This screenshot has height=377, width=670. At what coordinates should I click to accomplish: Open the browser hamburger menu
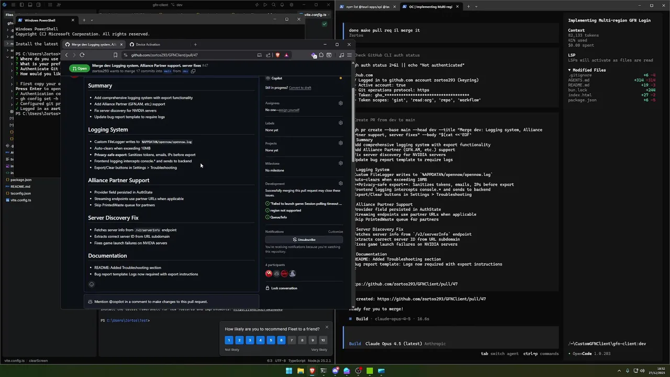click(x=349, y=55)
